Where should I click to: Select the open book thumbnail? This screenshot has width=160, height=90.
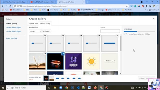pyautogui.click(x=37, y=61)
